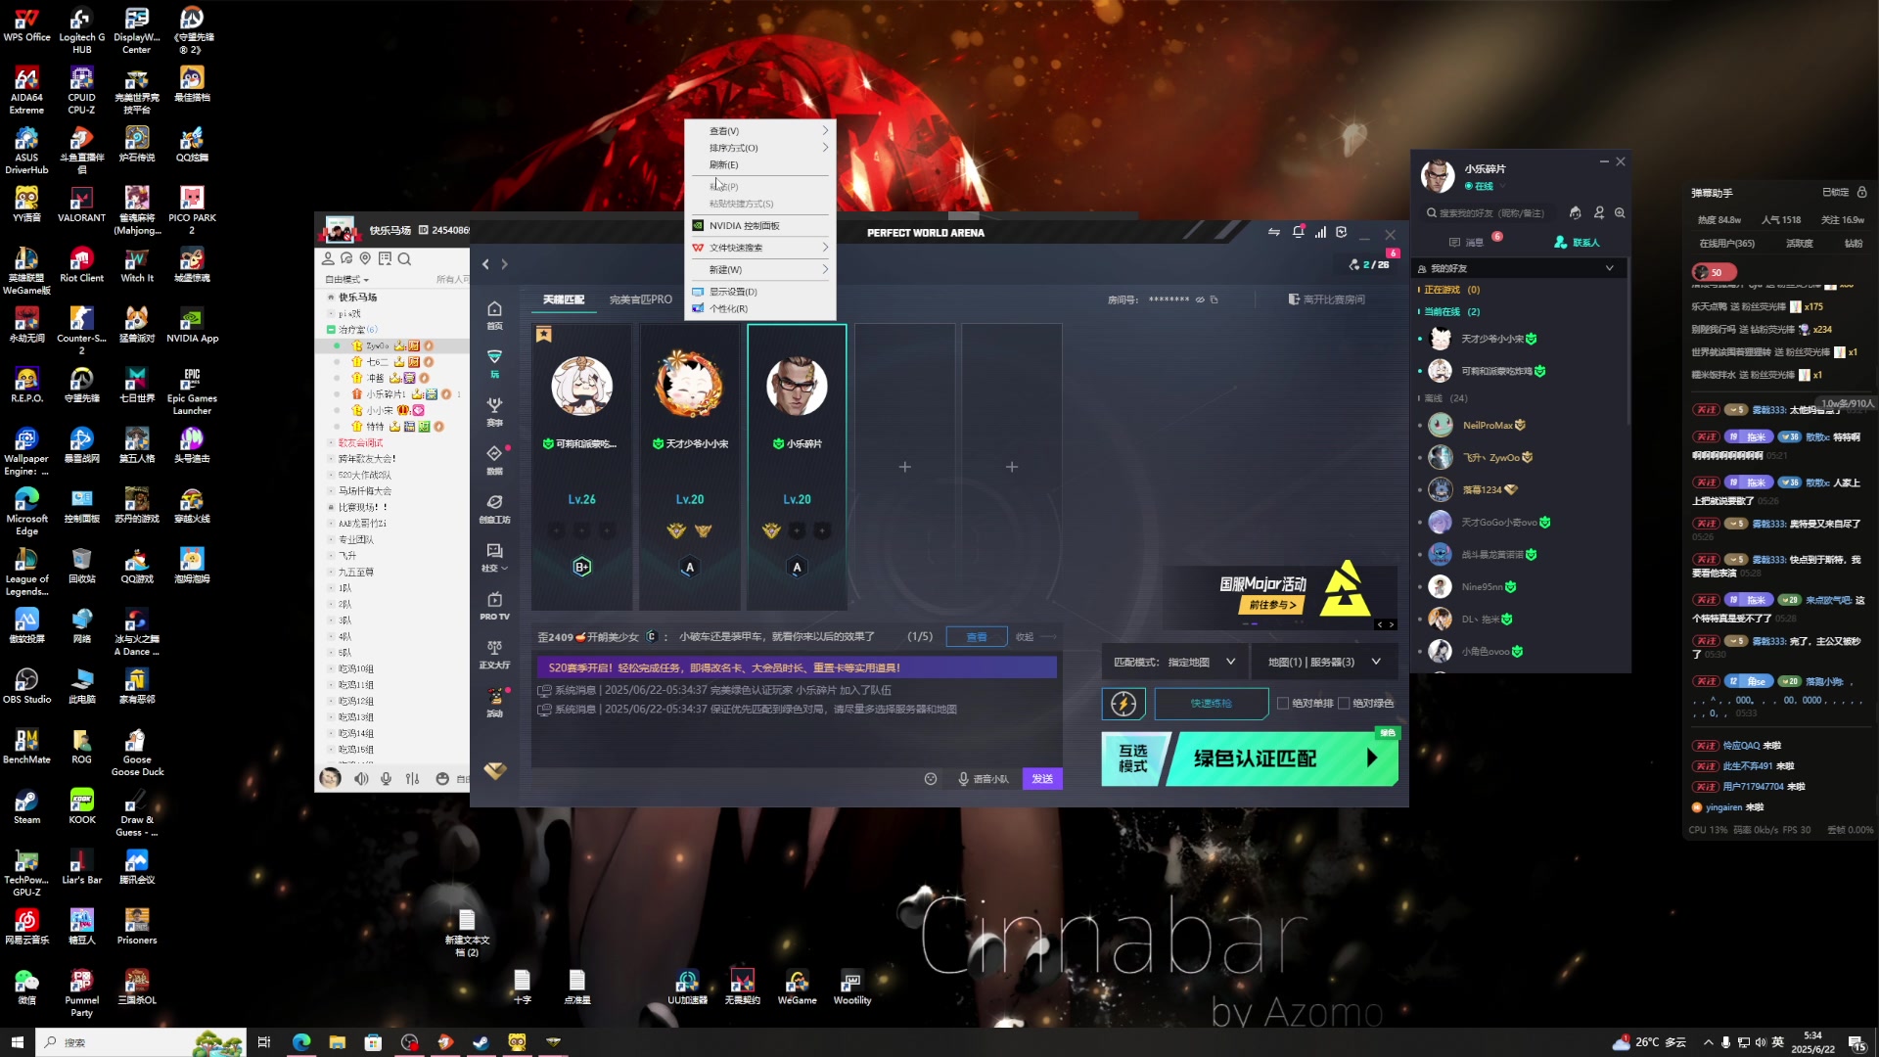Toggle the 已锁定 pin in 弹幕助手
Image resolution: width=1879 pixels, height=1057 pixels.
(x=1836, y=193)
